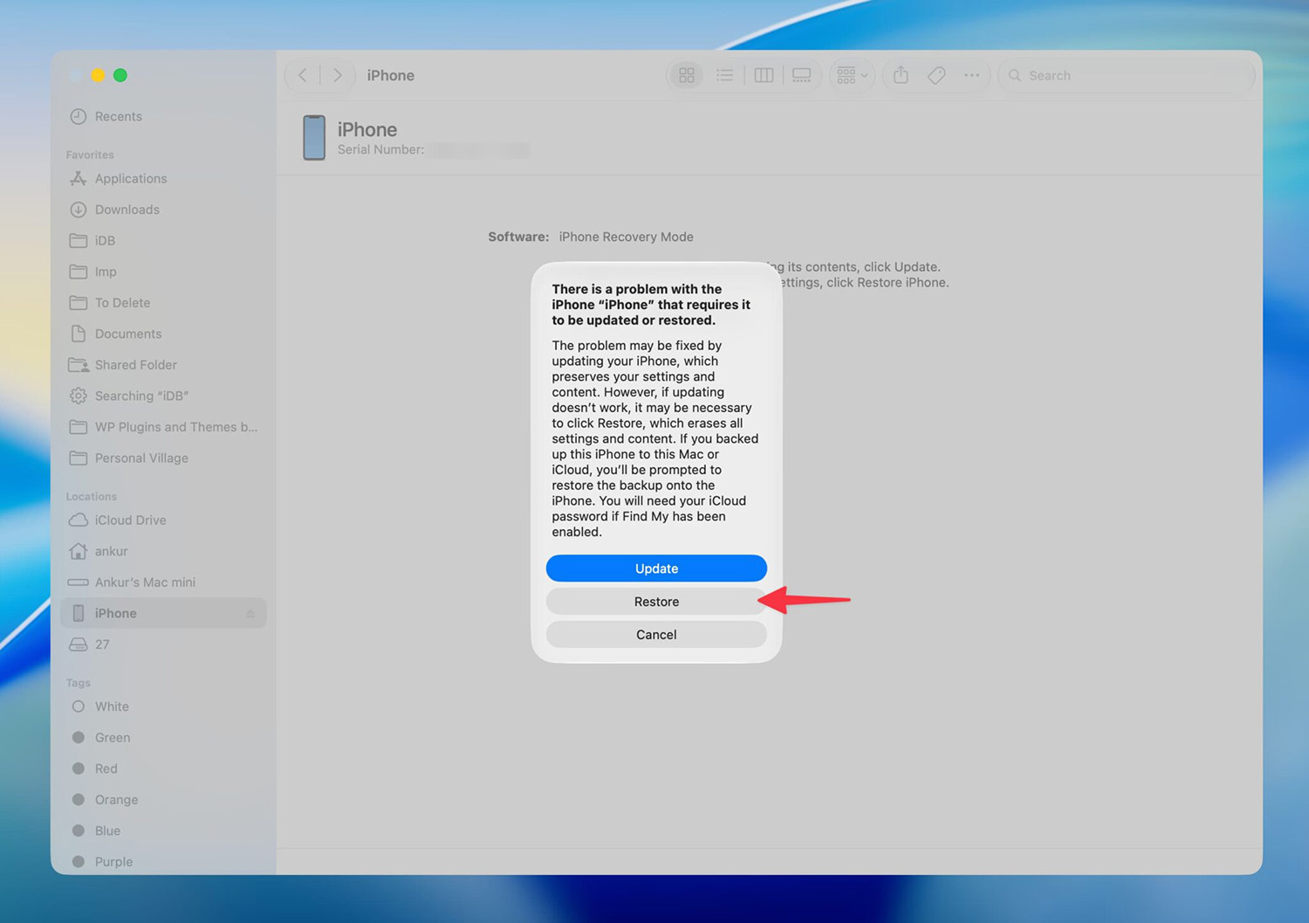Image resolution: width=1309 pixels, height=923 pixels.
Task: Eject the iPhone from the sidebar
Action: (250, 614)
